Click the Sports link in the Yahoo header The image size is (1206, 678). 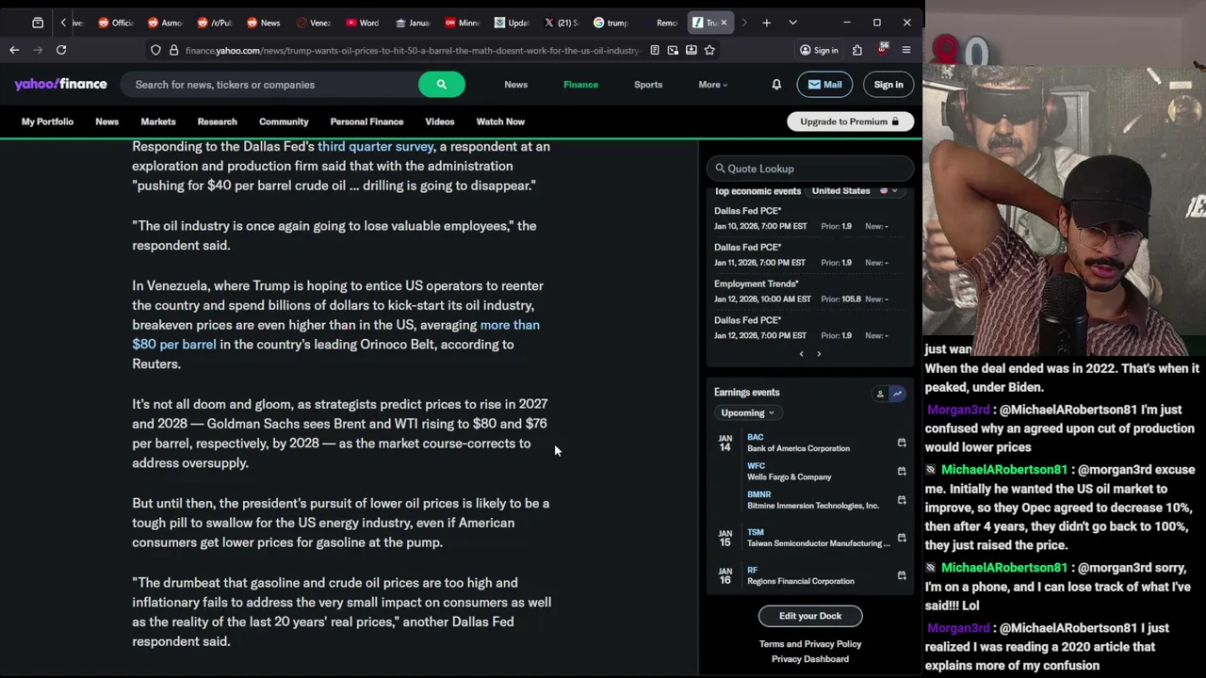[x=648, y=85]
